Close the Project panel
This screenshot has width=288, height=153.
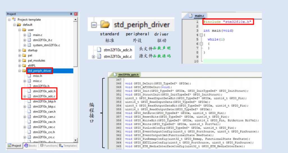(76, 14)
